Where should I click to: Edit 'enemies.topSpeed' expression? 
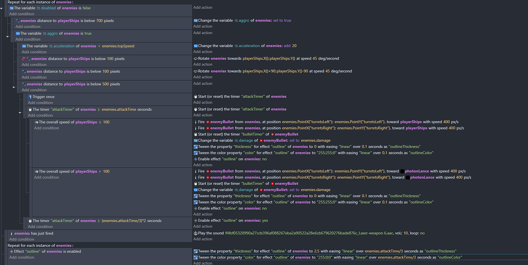pyautogui.click(x=118, y=46)
